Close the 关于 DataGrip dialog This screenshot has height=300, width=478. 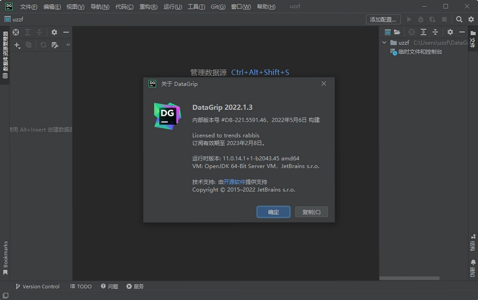(324, 84)
